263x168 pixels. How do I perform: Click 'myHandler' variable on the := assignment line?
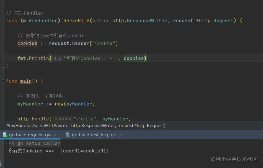point(30,104)
